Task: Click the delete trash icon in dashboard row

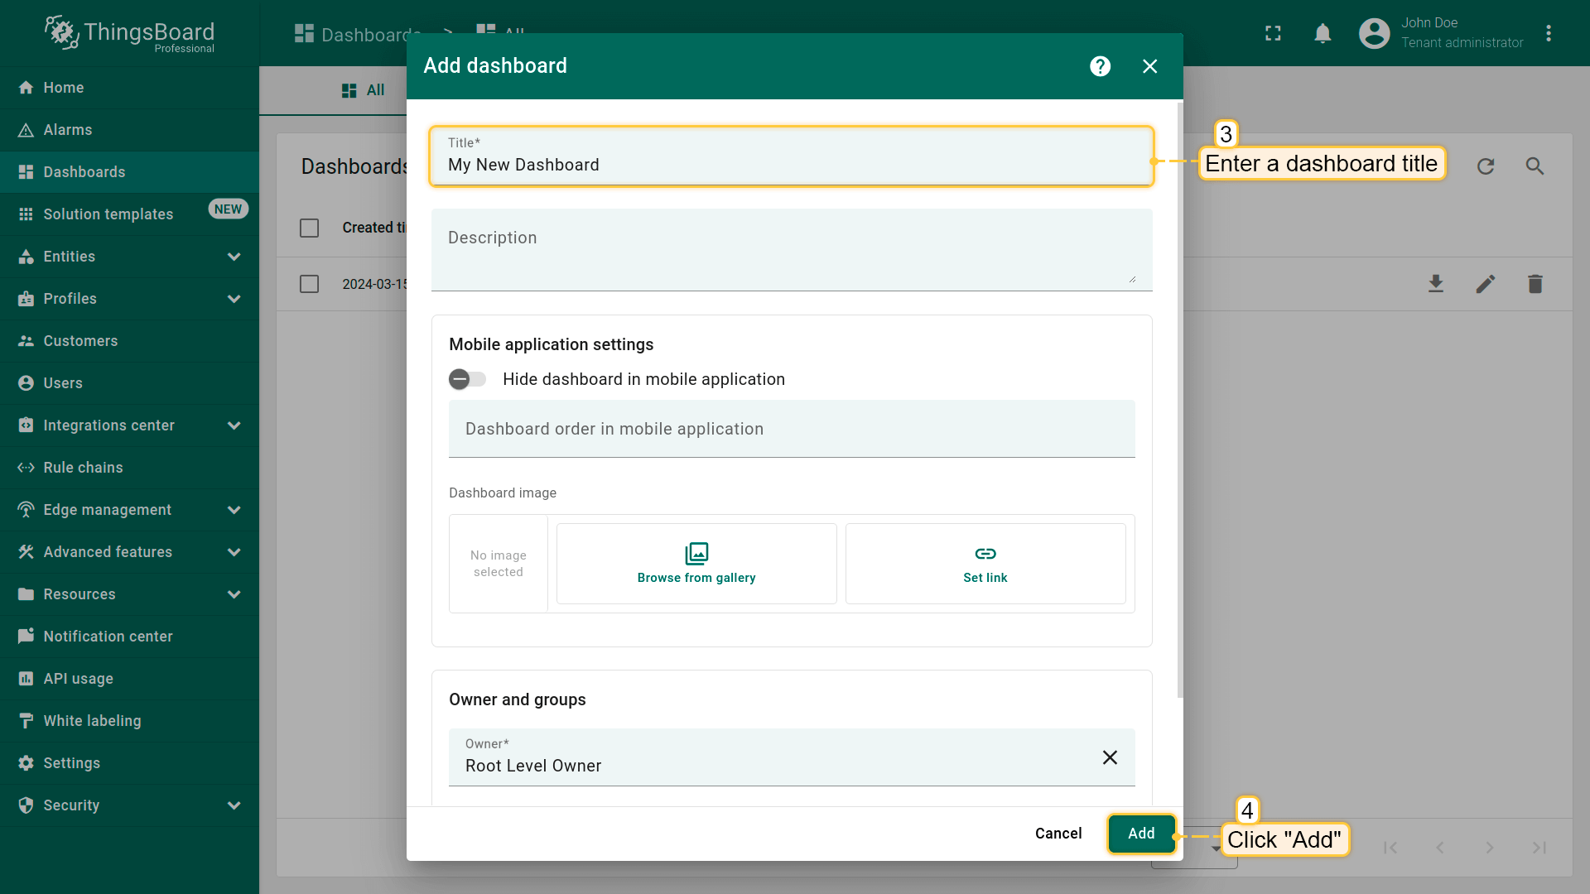Action: point(1535,284)
